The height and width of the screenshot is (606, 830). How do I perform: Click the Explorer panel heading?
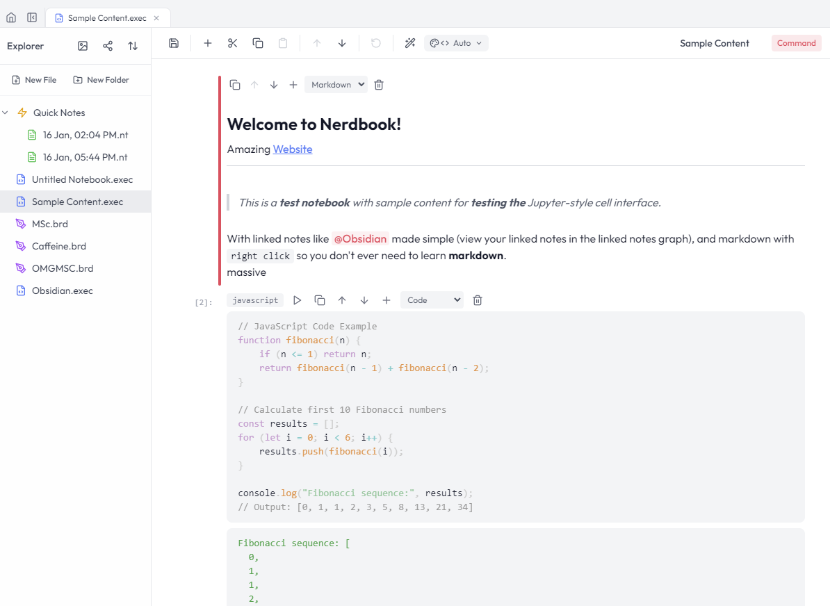26,46
